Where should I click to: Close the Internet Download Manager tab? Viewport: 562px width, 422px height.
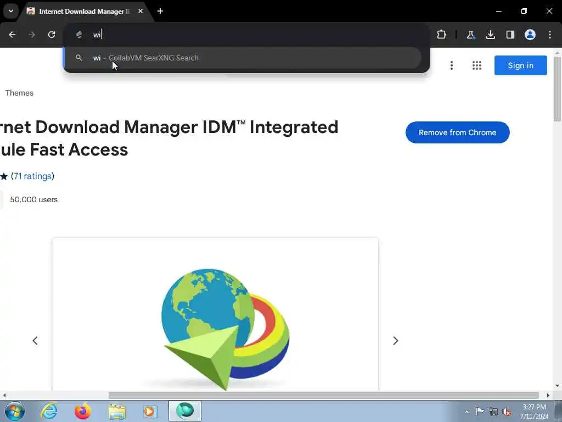point(140,11)
